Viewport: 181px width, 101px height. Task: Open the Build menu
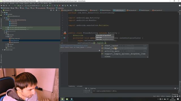[31, 3]
